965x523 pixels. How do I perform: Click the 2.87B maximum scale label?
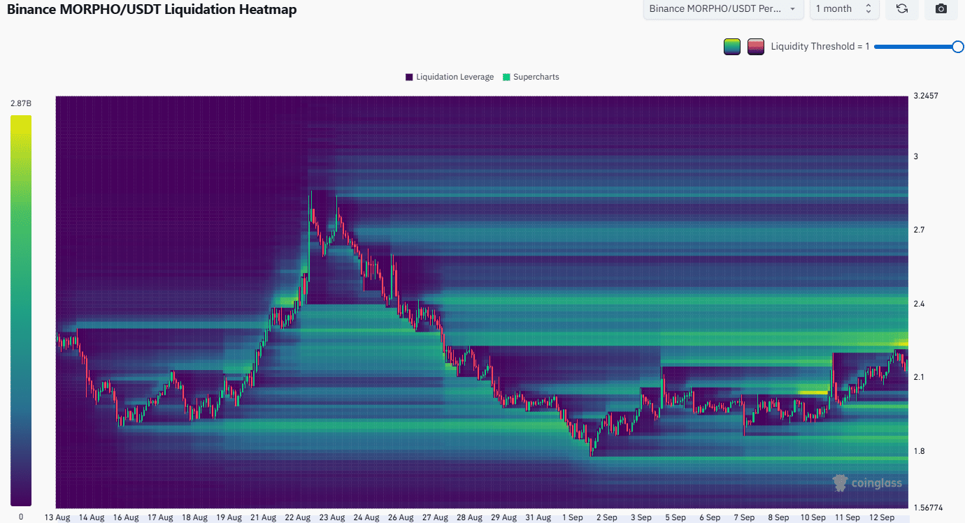click(20, 103)
